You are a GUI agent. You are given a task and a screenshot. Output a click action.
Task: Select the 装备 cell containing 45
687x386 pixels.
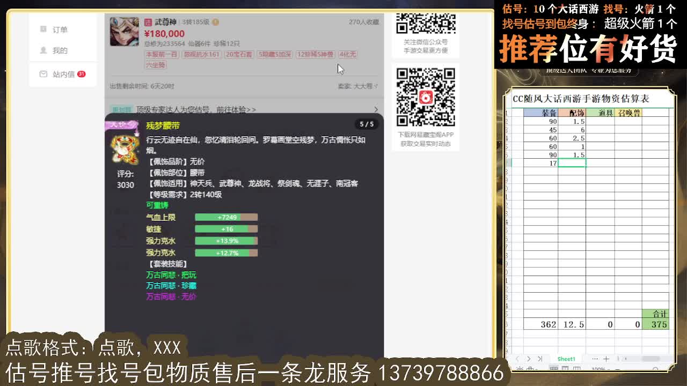[540, 130]
